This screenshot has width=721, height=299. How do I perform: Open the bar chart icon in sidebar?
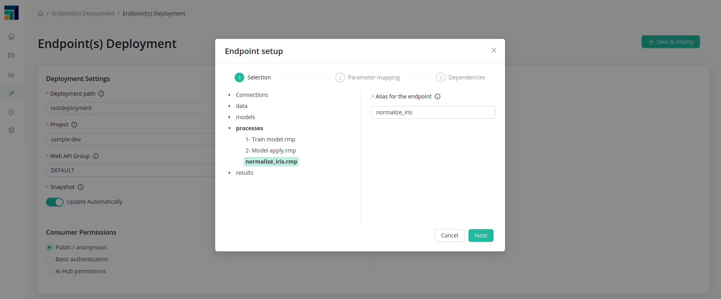point(12,74)
